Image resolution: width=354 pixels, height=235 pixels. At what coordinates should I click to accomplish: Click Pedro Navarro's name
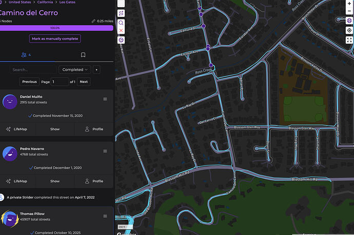click(x=32, y=149)
